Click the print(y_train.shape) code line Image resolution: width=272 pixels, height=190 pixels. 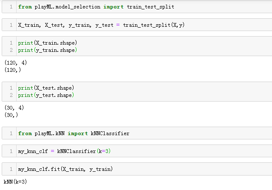pyautogui.click(x=48, y=50)
